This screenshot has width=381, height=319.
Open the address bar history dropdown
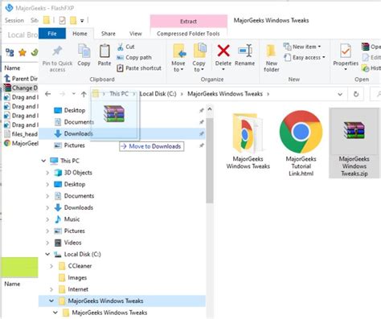(340, 94)
